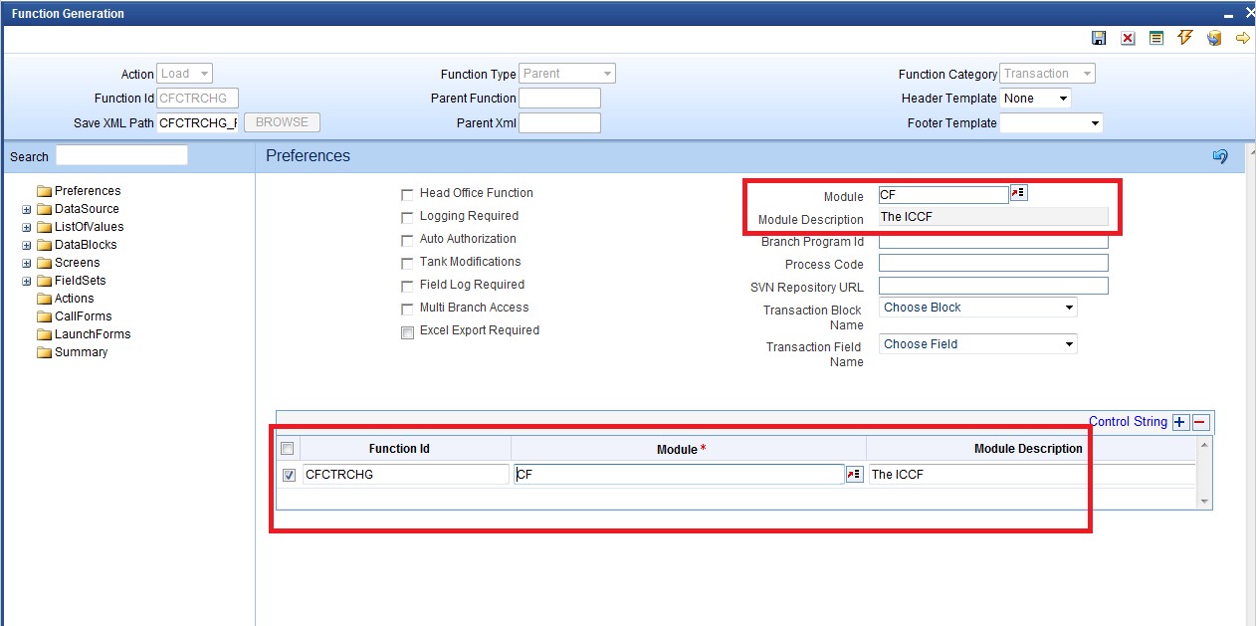Remove a row with the minus icon
Image resolution: width=1256 pixels, height=626 pixels.
coord(1201,422)
